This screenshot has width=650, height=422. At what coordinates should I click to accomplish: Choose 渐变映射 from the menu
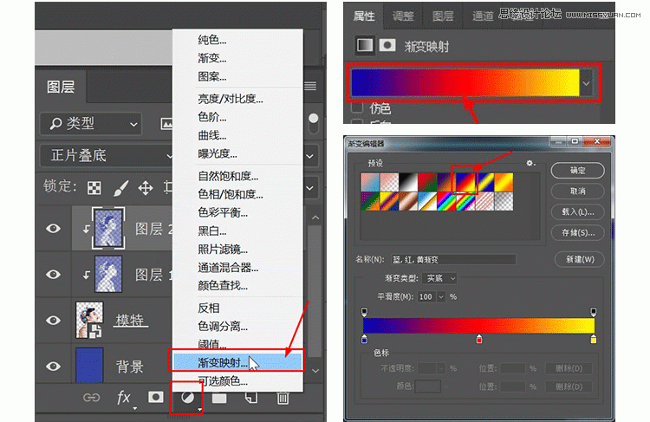[237, 363]
